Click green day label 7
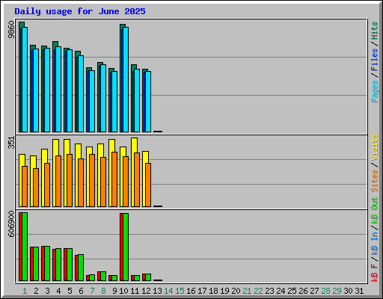The image size is (383, 299). pos(92,291)
